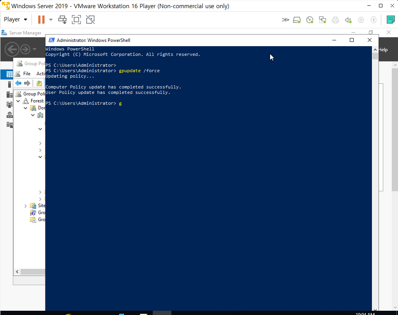Collapse the Domains tree node
398x315 pixels.
click(x=25, y=108)
